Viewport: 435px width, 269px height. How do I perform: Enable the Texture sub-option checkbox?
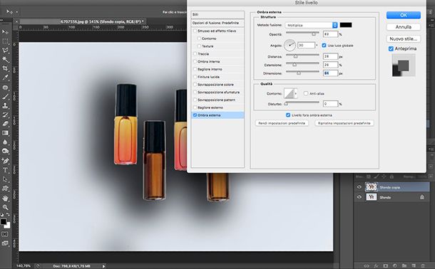[199, 46]
